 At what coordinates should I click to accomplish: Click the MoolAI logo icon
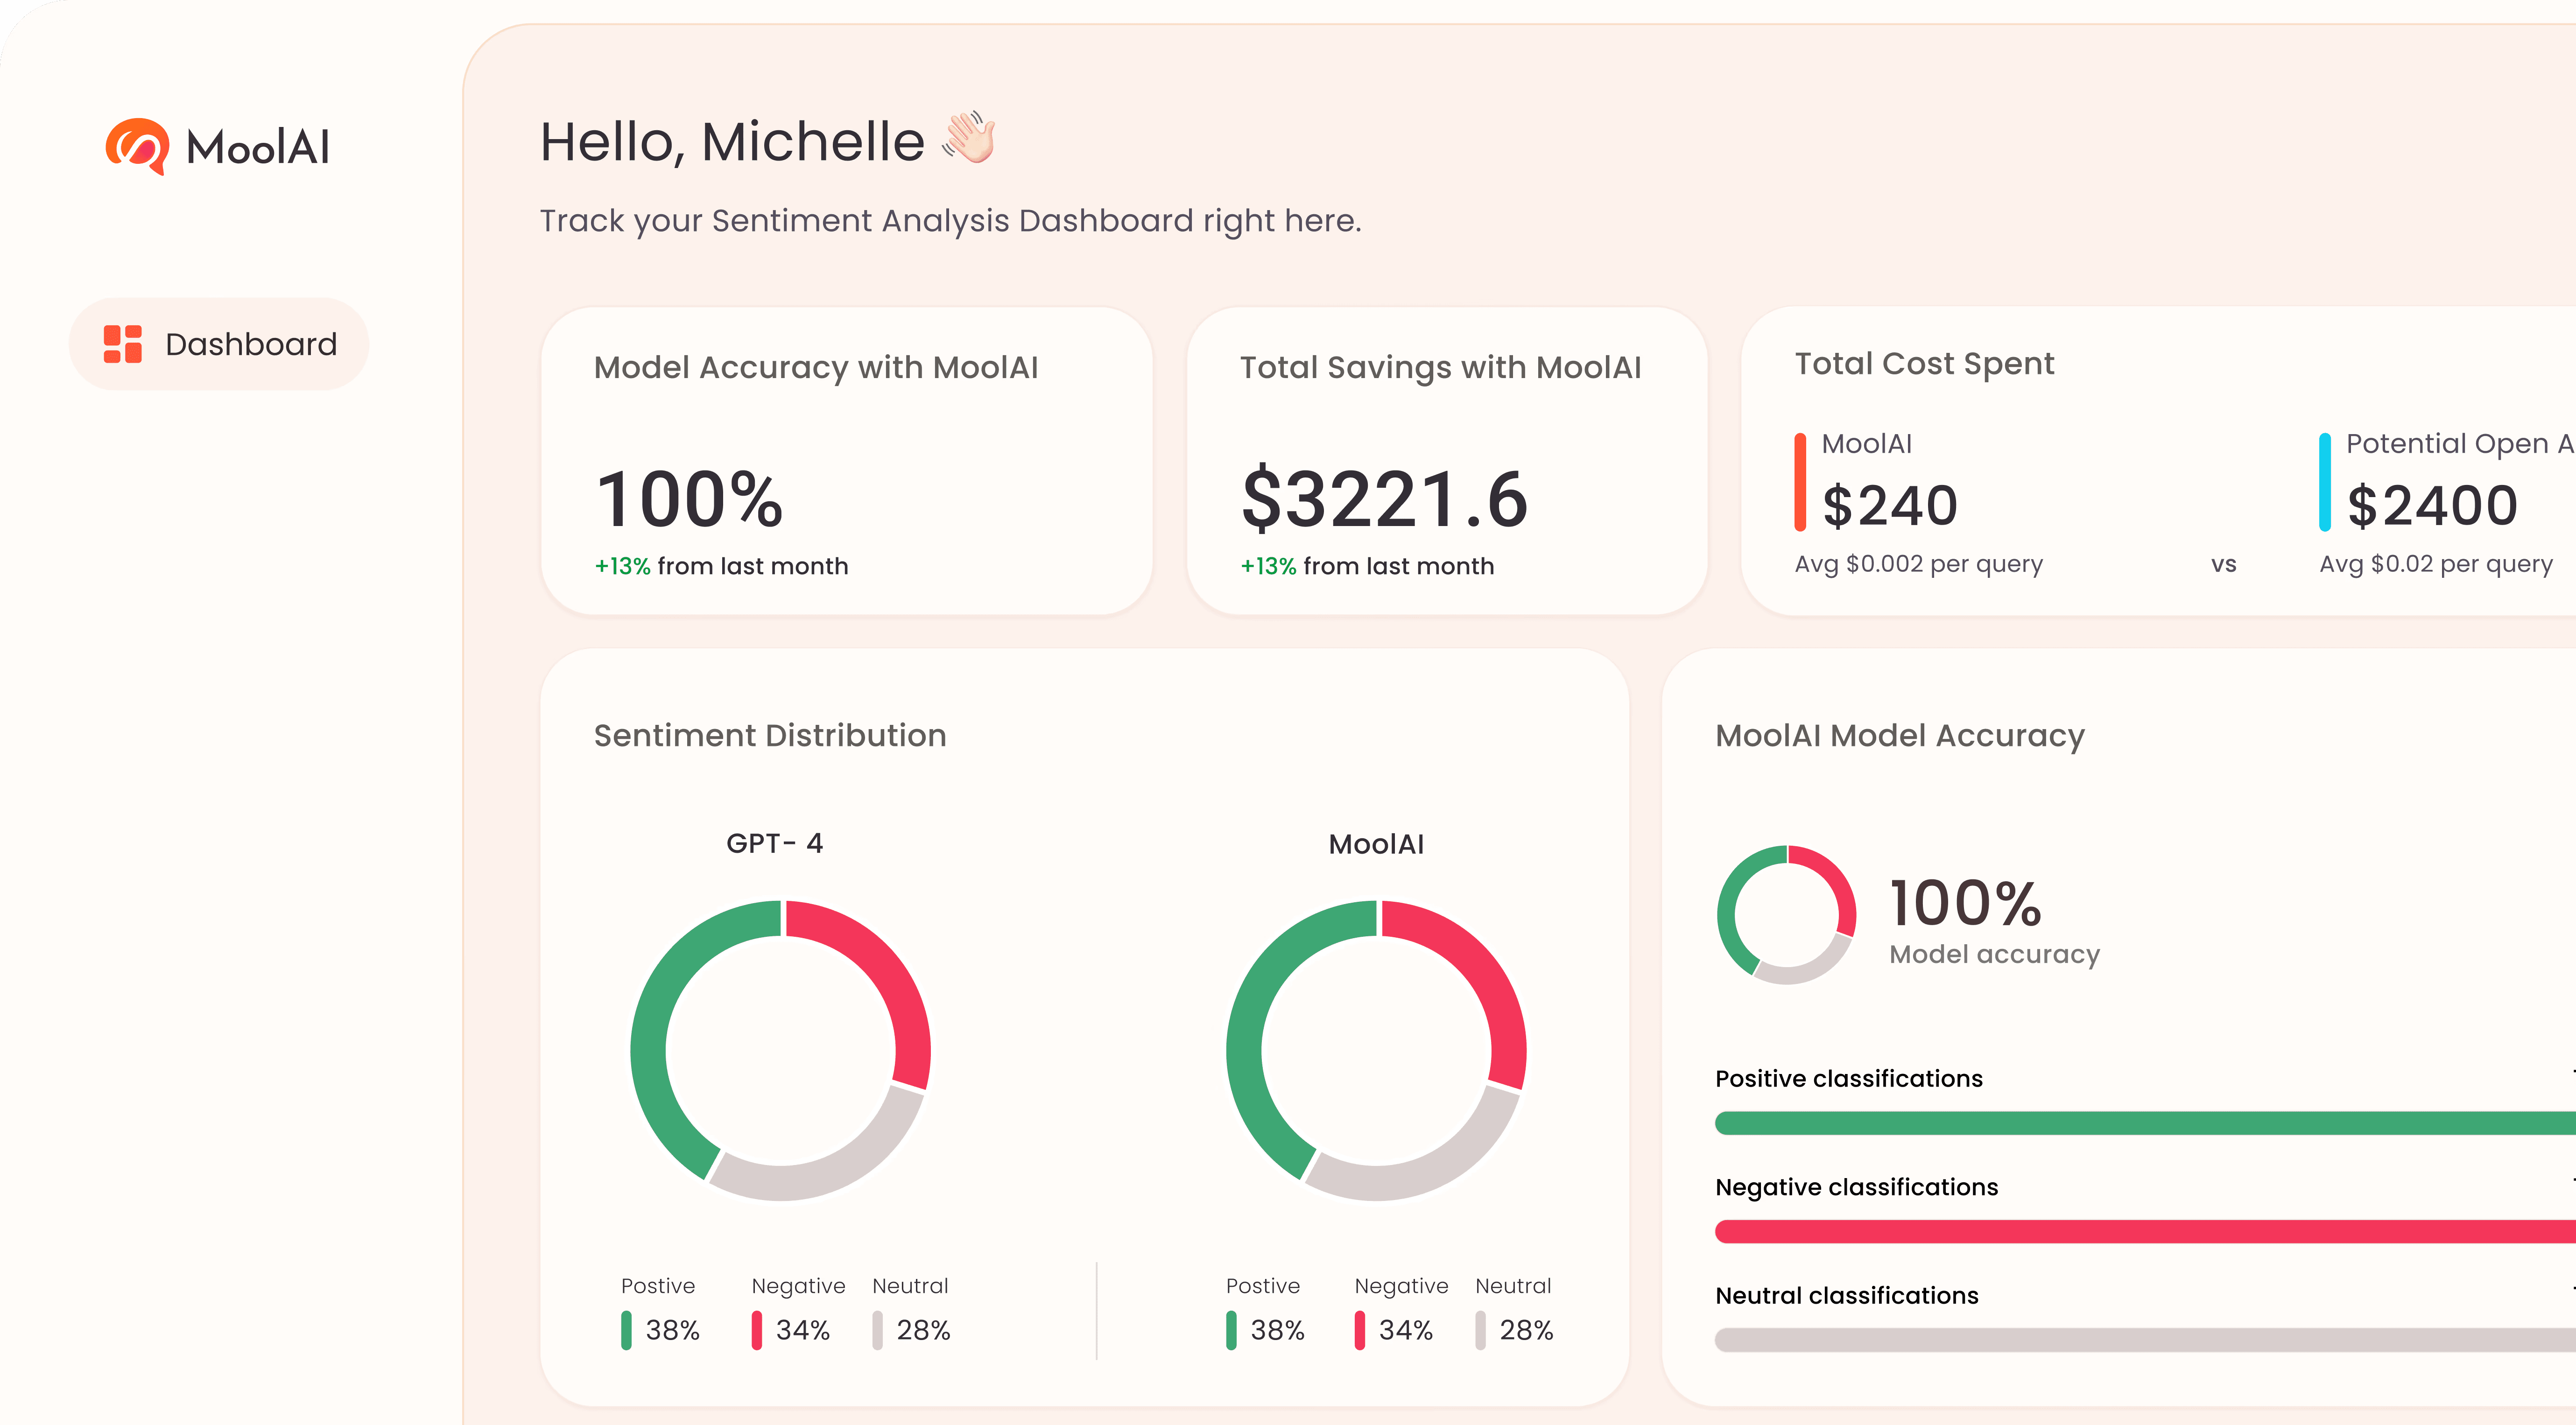[137, 146]
